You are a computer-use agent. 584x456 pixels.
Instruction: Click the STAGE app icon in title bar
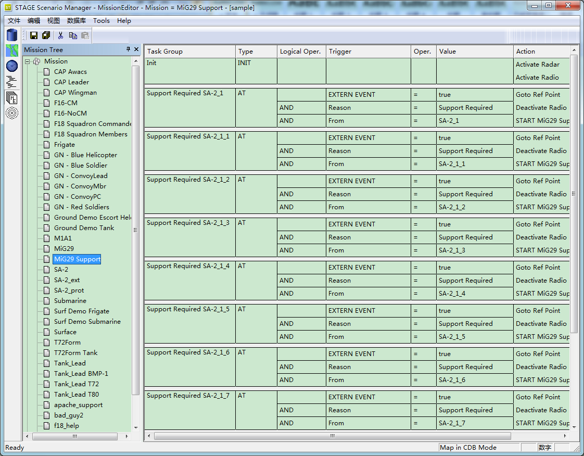(8, 7)
